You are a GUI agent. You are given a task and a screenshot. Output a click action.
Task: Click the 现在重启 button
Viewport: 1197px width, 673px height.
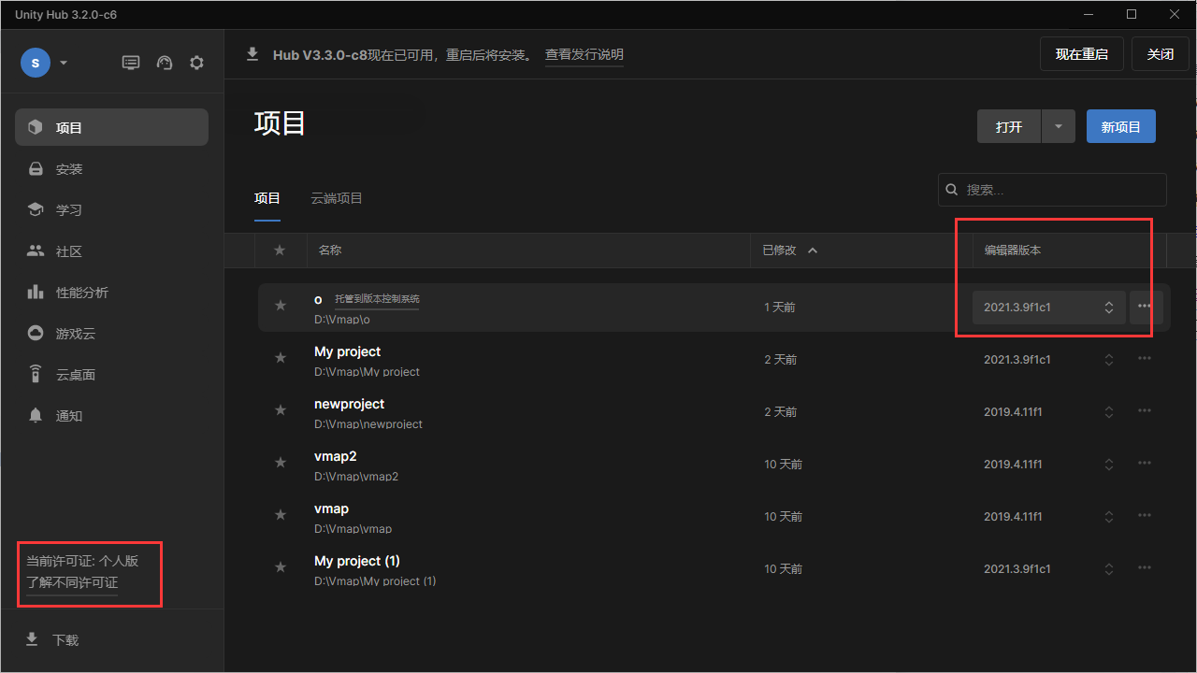coord(1082,54)
